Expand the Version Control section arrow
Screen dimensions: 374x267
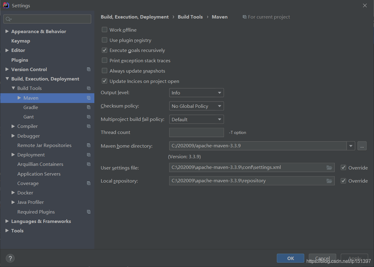point(7,69)
